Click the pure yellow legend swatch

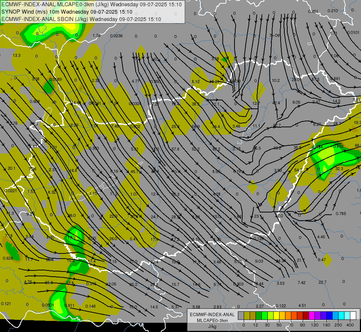click(x=276, y=316)
